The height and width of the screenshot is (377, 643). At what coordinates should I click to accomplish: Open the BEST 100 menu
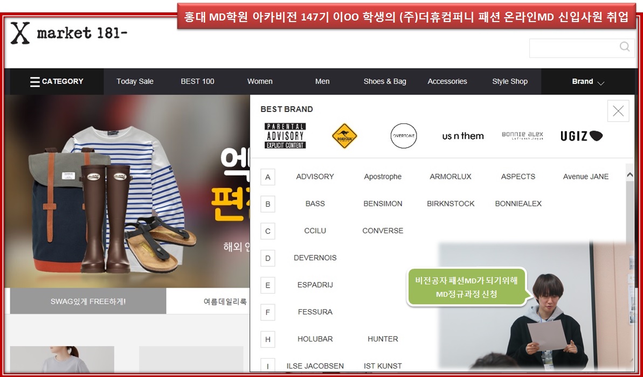point(197,81)
